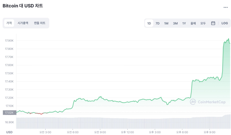
Task: Click the Bitcoin 대 USD 차트 title
Action: (x=23, y=6)
